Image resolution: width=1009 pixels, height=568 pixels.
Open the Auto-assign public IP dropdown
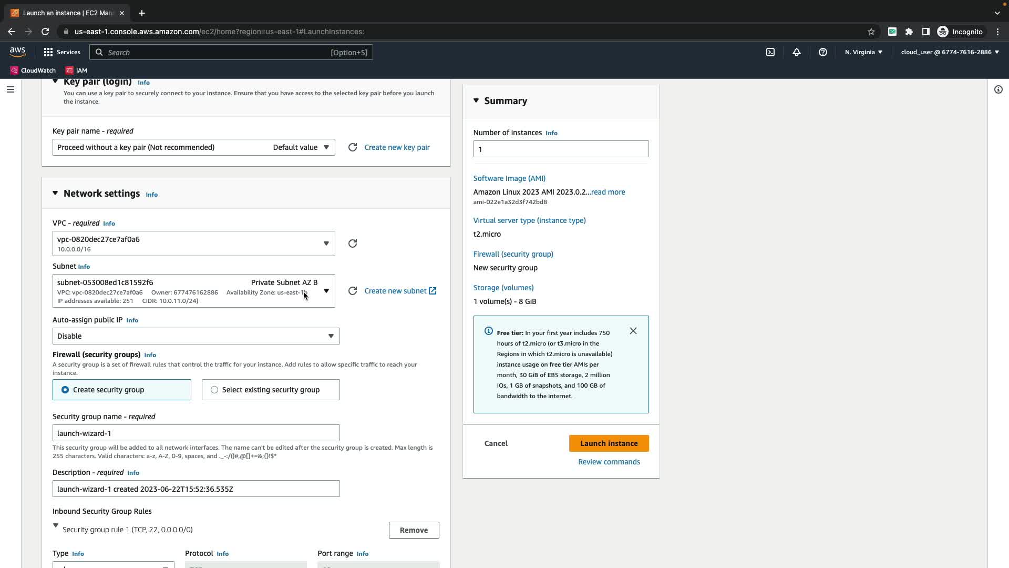[x=195, y=336]
